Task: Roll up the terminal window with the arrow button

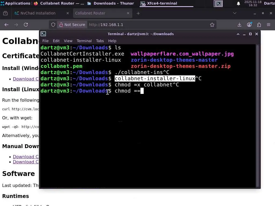Action: point(238,34)
